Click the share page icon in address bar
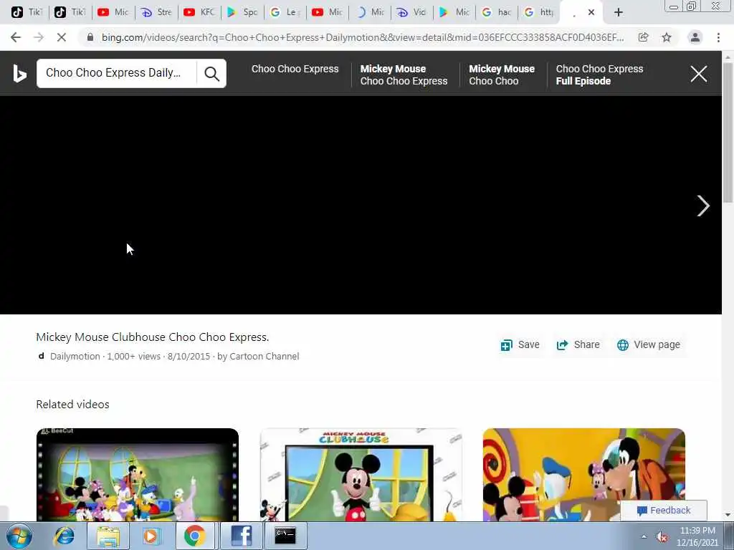734x550 pixels. tap(644, 37)
